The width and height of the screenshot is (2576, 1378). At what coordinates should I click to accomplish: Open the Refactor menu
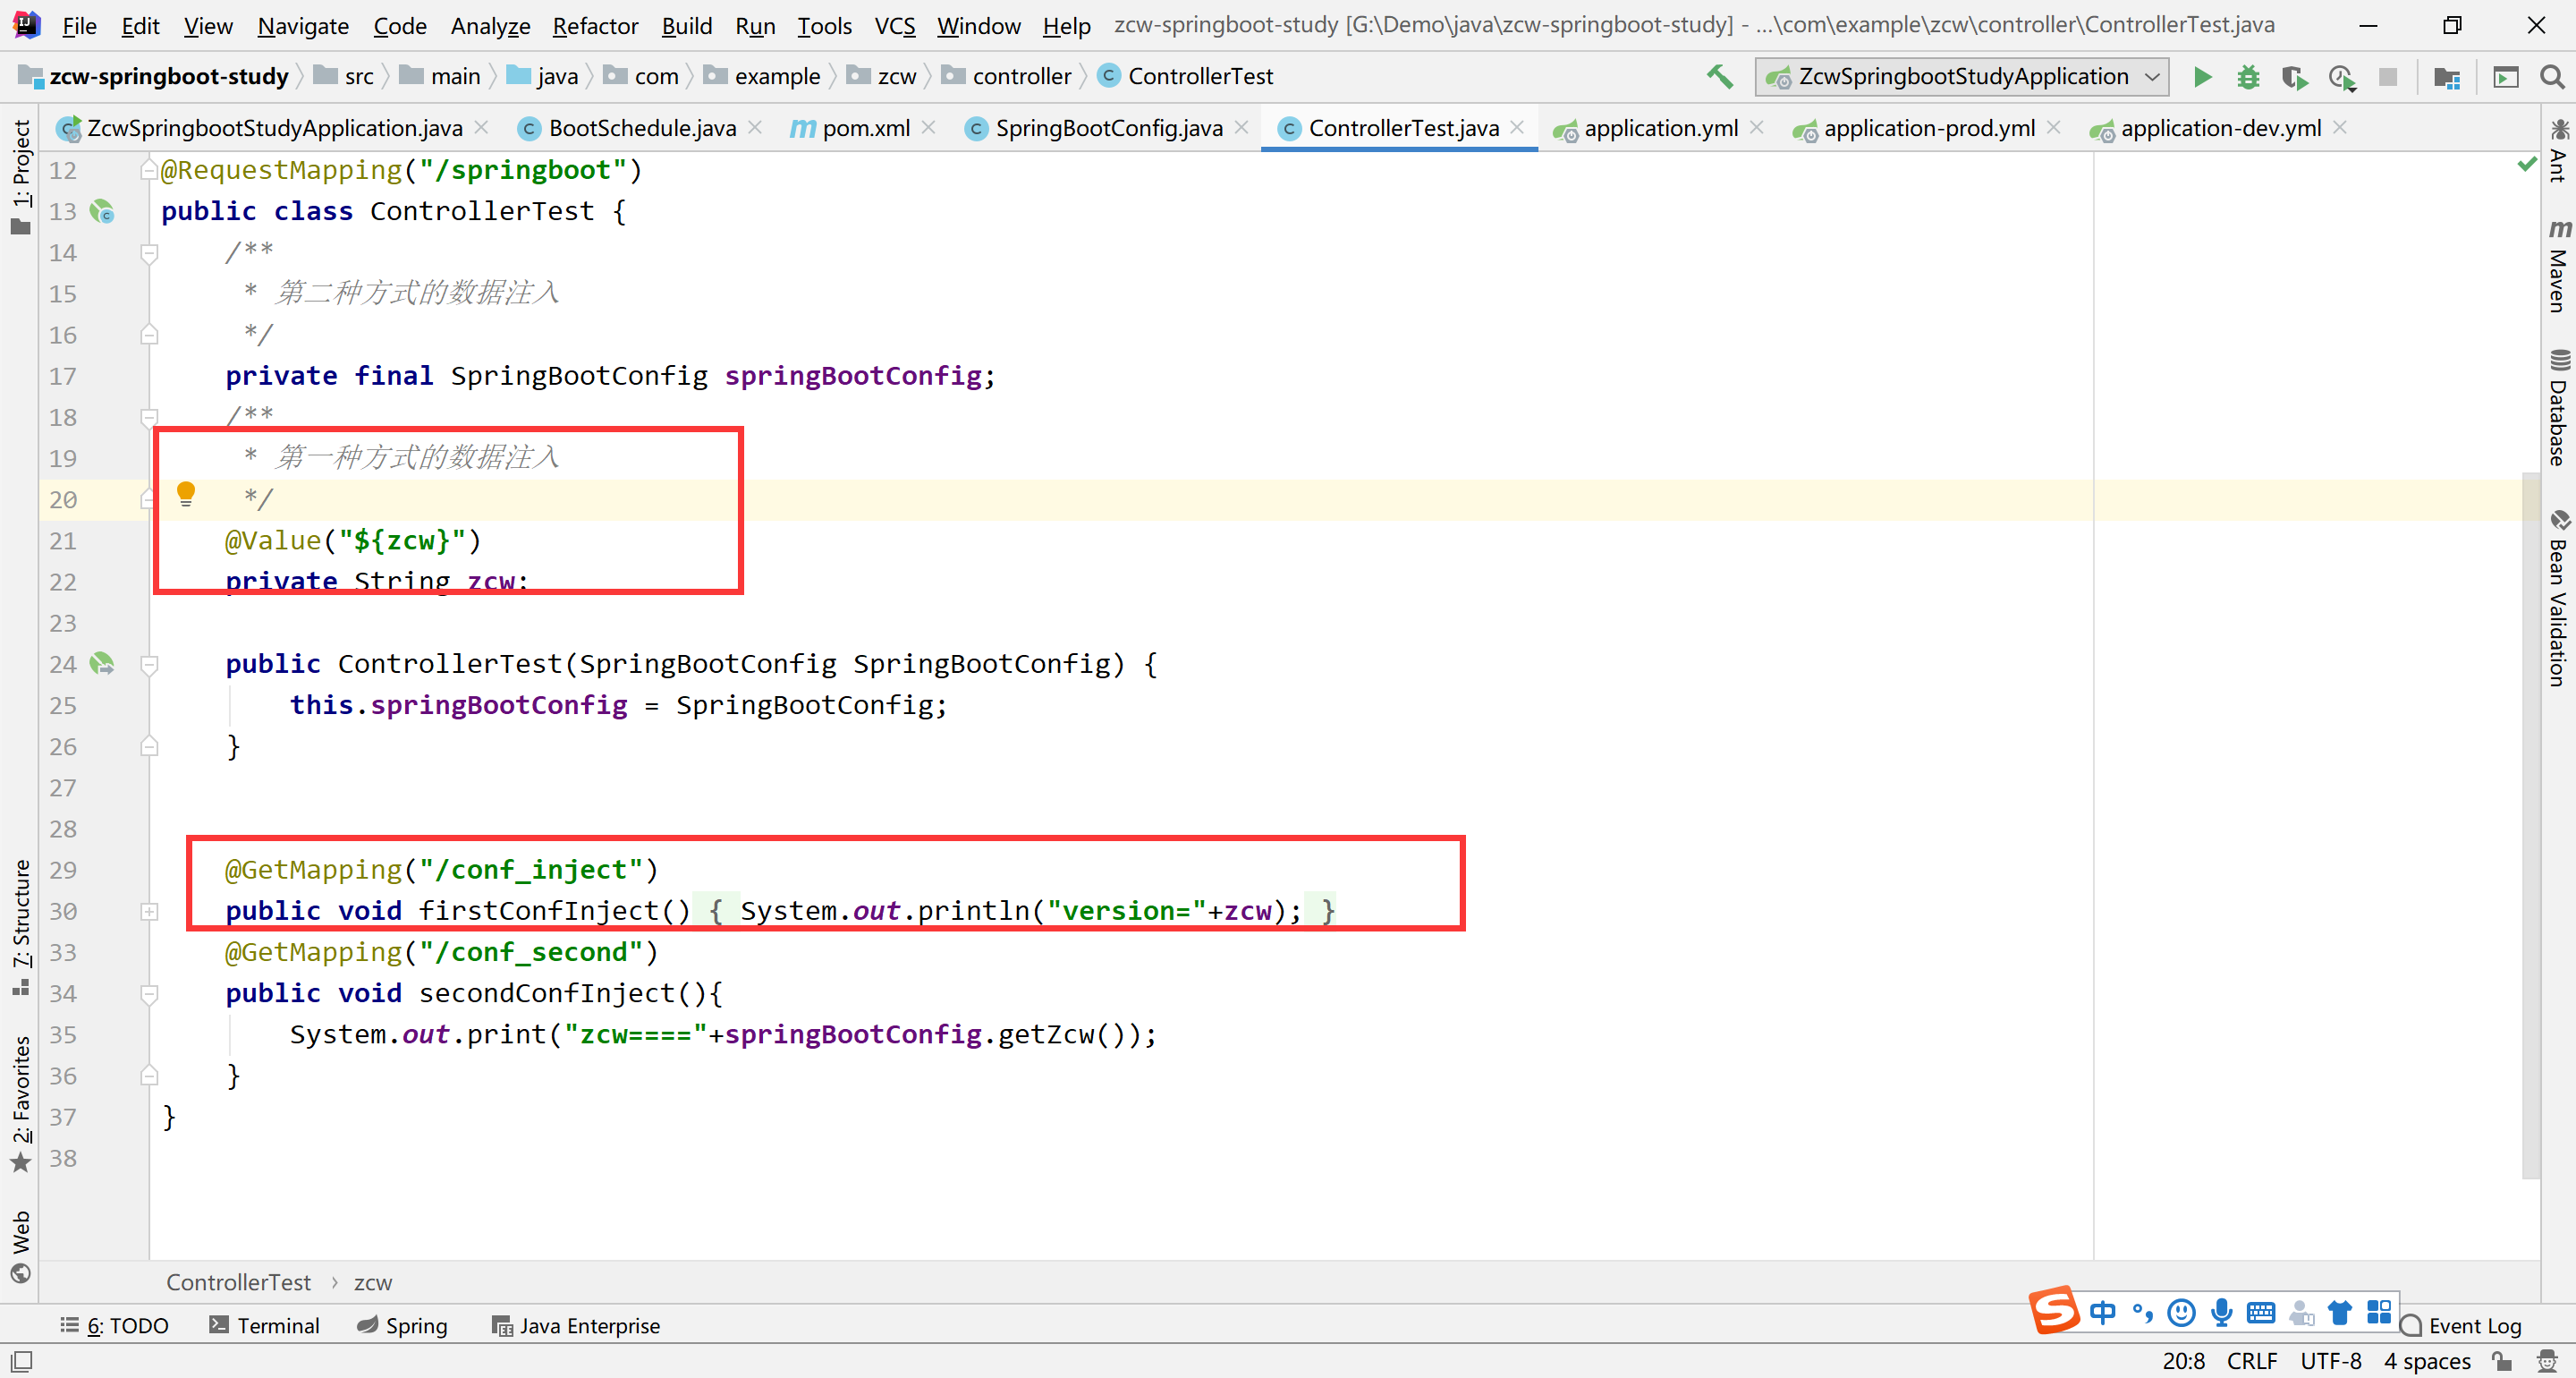595,25
